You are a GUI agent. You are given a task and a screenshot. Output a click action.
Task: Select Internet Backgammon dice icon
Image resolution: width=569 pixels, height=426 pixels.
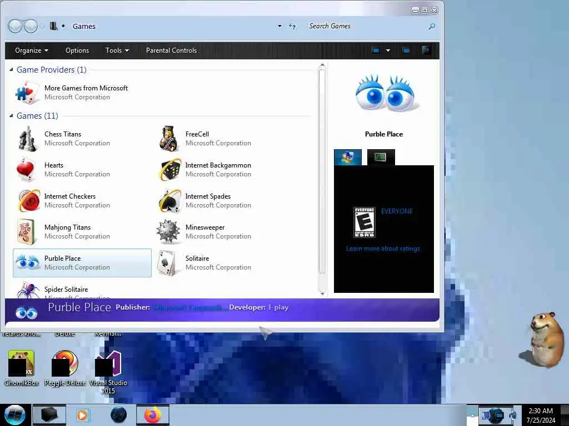click(x=170, y=170)
